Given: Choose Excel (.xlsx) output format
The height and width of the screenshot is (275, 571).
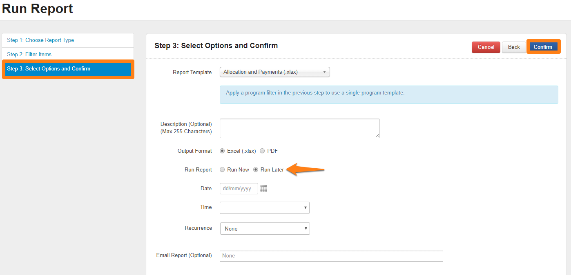Looking at the screenshot, I should (x=222, y=151).
